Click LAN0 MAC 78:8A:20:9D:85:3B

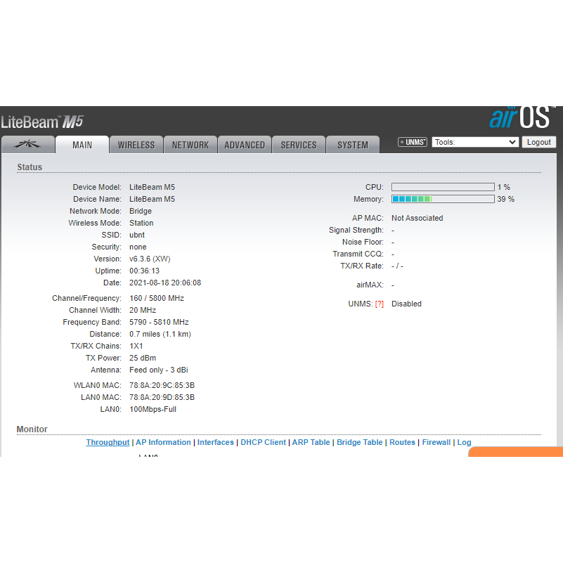[162, 398]
